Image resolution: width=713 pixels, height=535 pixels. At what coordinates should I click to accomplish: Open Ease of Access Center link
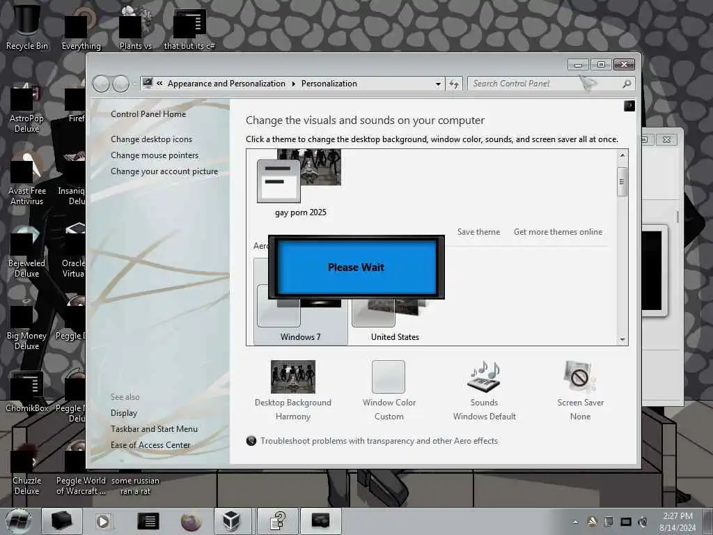click(x=150, y=445)
